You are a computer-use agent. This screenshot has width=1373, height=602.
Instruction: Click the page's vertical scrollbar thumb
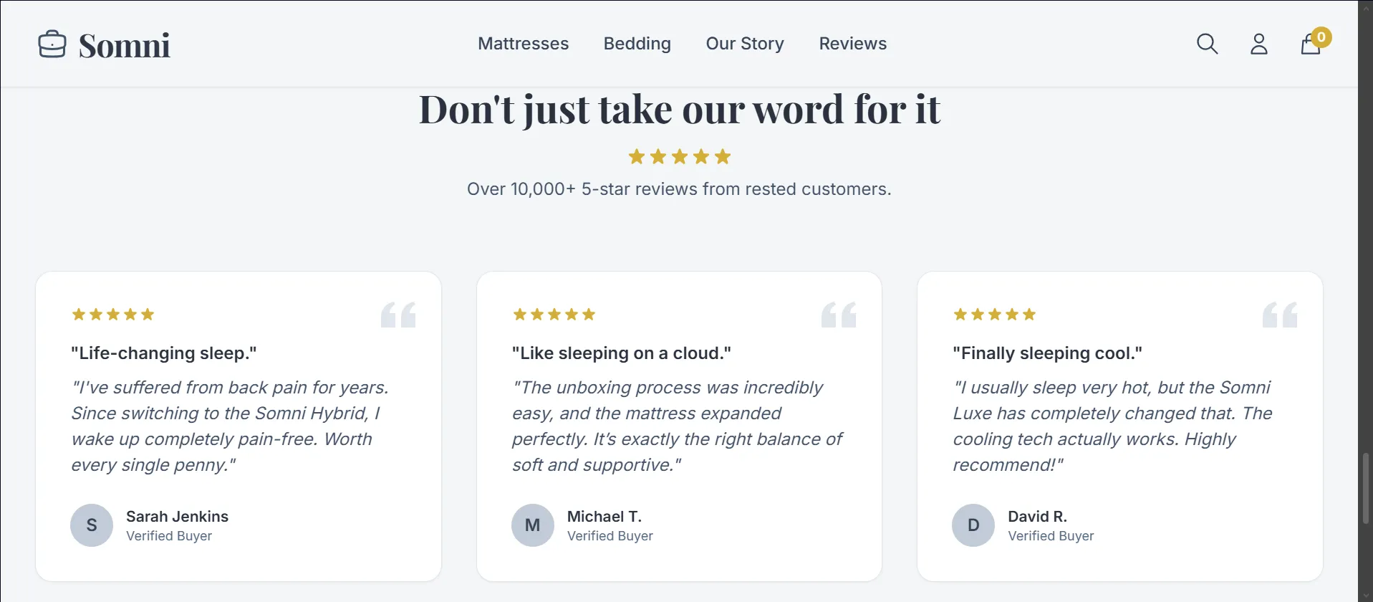coord(1366,487)
